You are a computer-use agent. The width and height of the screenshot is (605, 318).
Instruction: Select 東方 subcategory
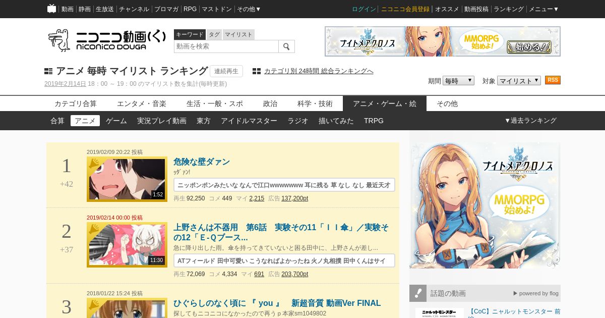click(x=204, y=121)
